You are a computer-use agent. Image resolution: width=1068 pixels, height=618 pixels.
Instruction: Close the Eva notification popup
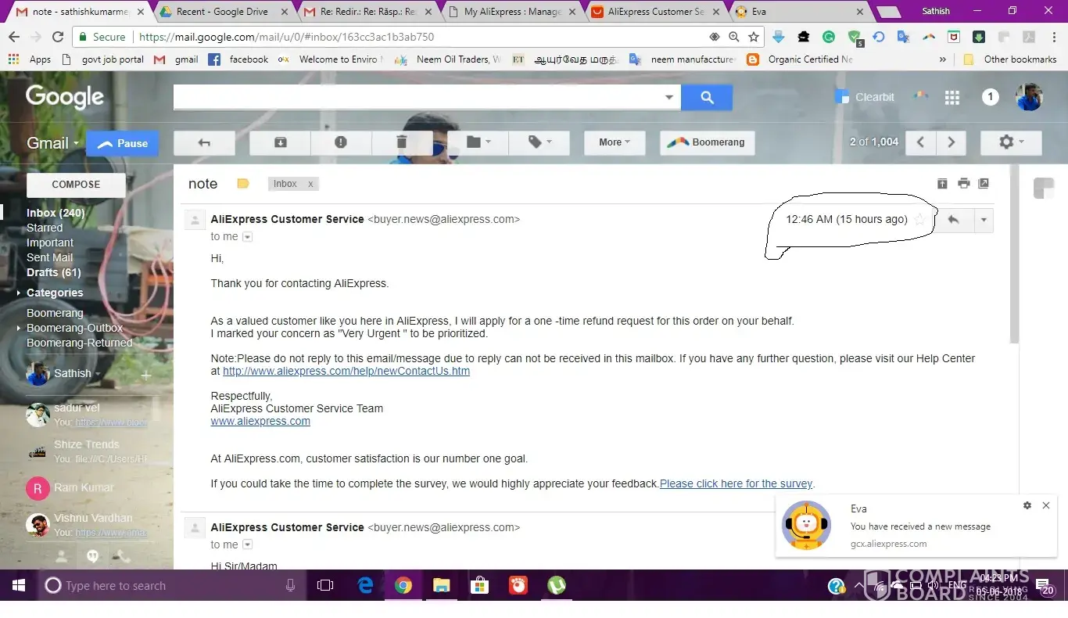(x=1046, y=505)
